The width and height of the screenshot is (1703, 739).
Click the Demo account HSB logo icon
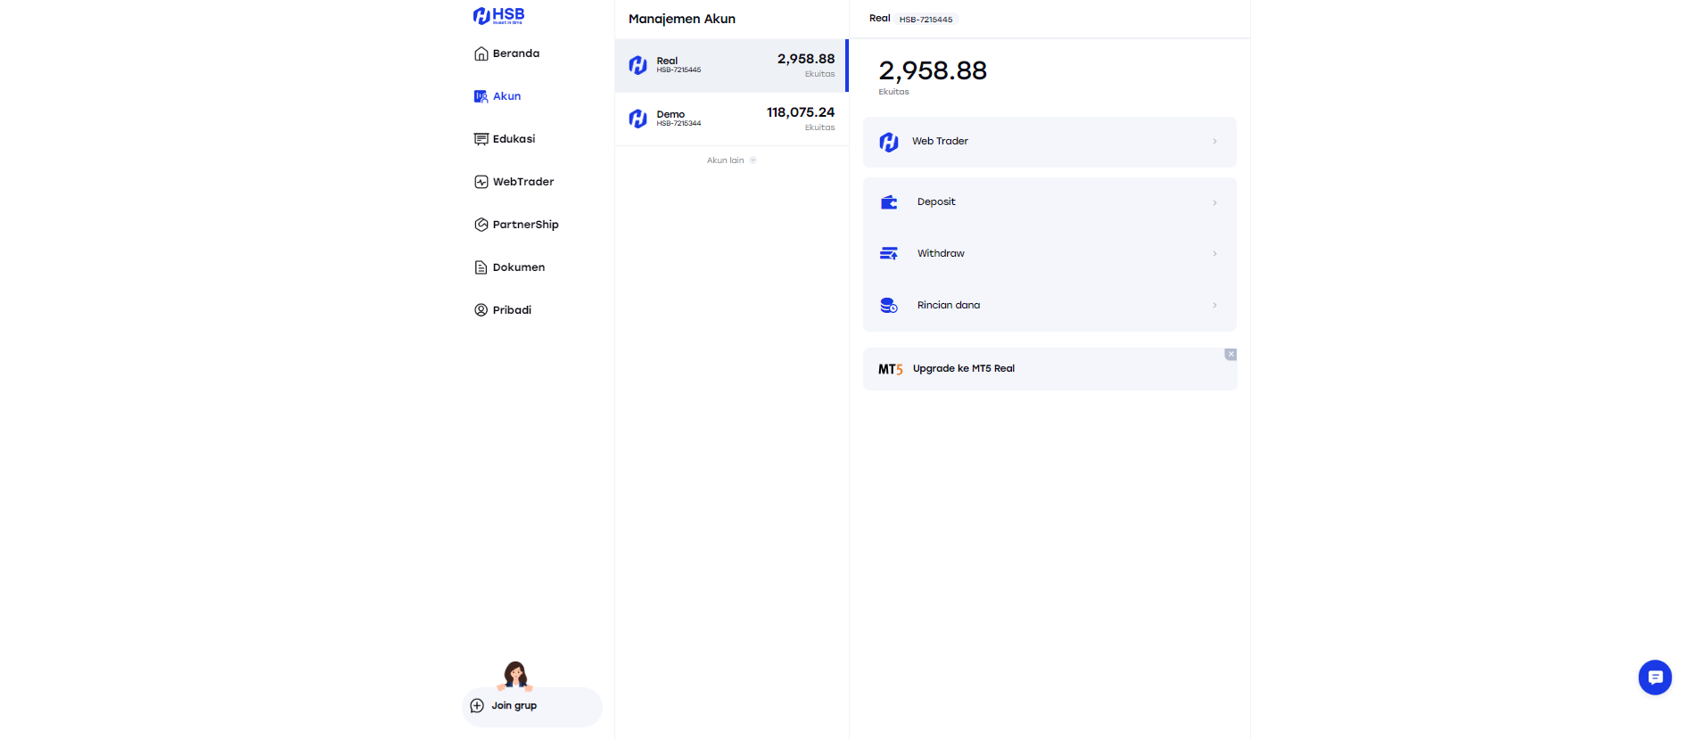pyautogui.click(x=638, y=119)
